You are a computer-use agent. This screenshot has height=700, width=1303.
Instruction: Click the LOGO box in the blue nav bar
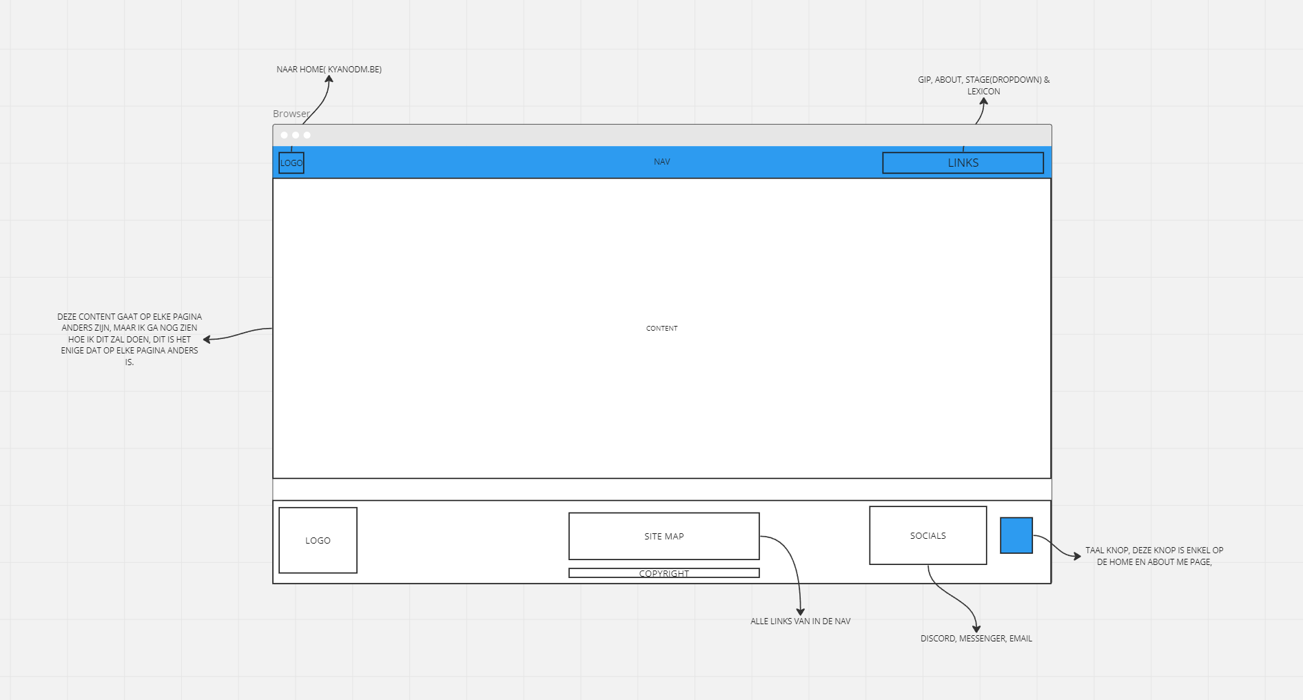(291, 163)
